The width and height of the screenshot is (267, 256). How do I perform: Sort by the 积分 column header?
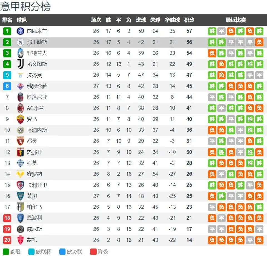tap(189, 20)
